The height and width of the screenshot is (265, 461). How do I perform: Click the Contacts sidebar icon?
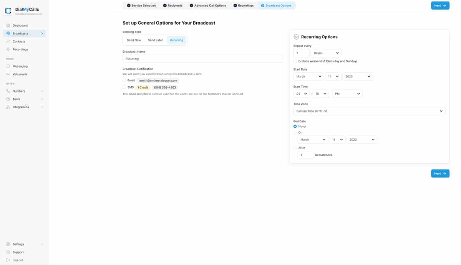point(8,41)
